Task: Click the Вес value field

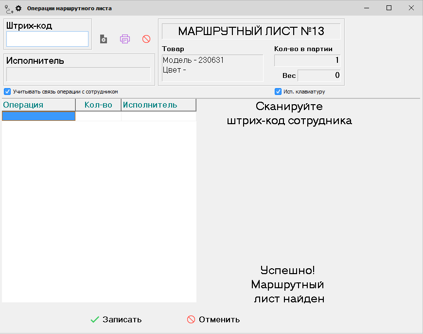Action: (319, 75)
